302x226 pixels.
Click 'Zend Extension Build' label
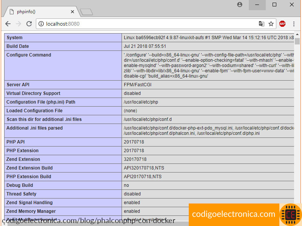(29, 168)
